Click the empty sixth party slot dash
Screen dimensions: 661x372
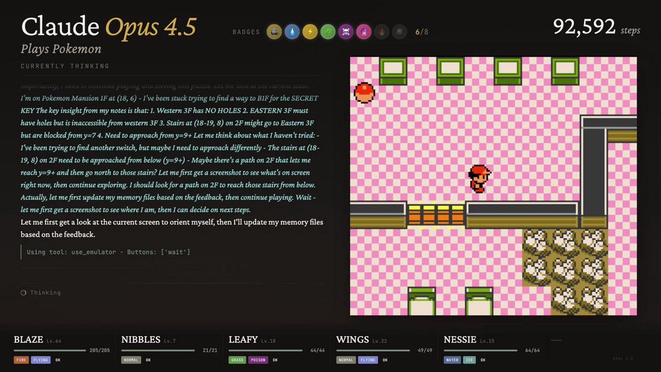[557, 340]
